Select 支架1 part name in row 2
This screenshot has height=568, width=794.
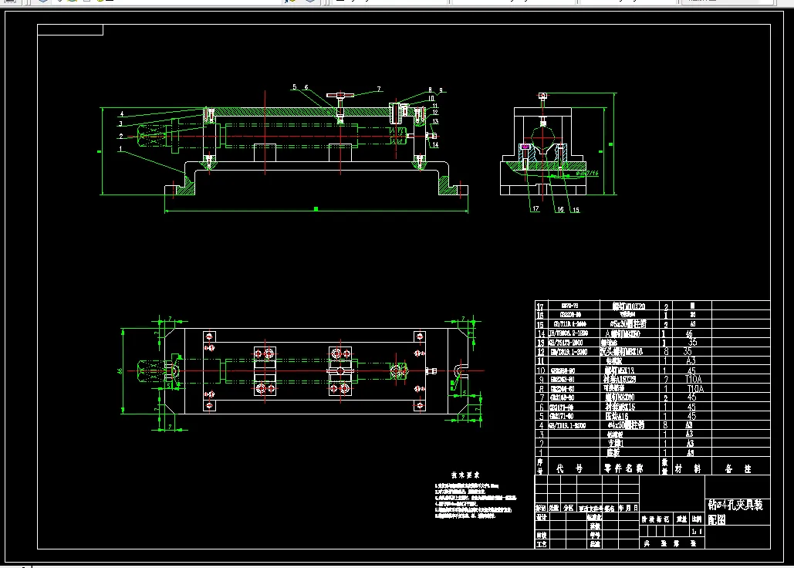pos(615,444)
